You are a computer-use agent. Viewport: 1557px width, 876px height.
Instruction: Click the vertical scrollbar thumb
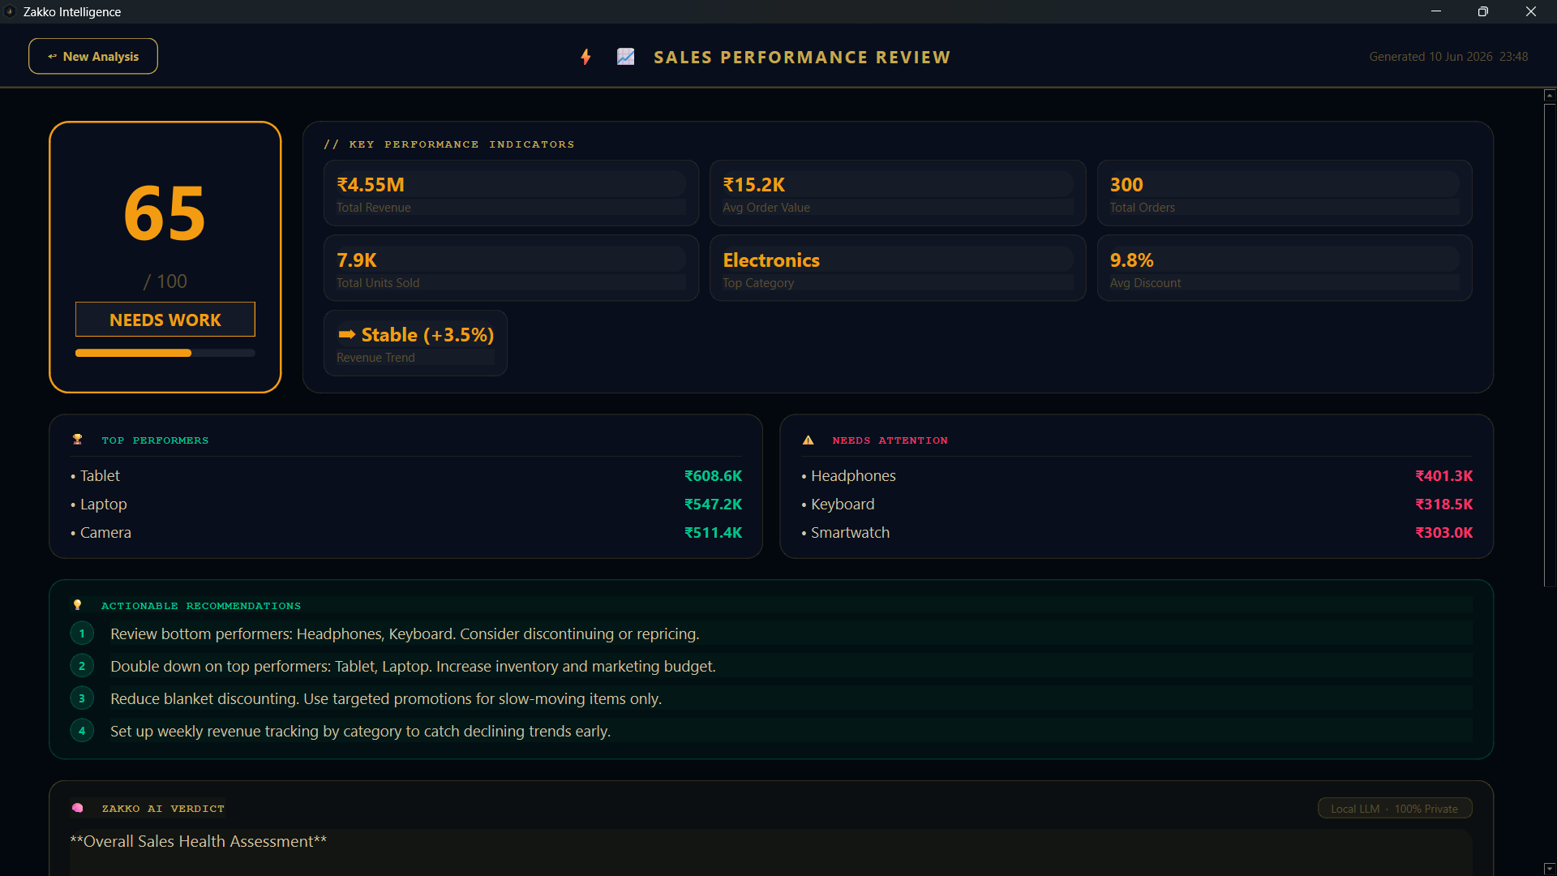pyautogui.click(x=1550, y=345)
